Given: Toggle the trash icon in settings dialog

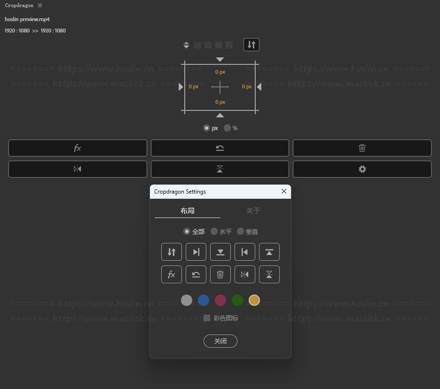Looking at the screenshot, I should point(220,274).
